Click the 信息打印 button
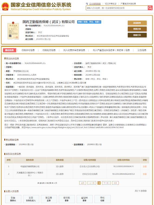 (x=137, y=35)
